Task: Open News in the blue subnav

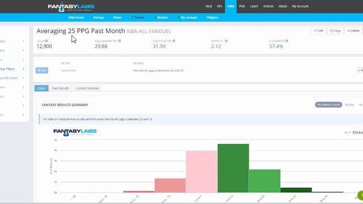Action: 117,18
